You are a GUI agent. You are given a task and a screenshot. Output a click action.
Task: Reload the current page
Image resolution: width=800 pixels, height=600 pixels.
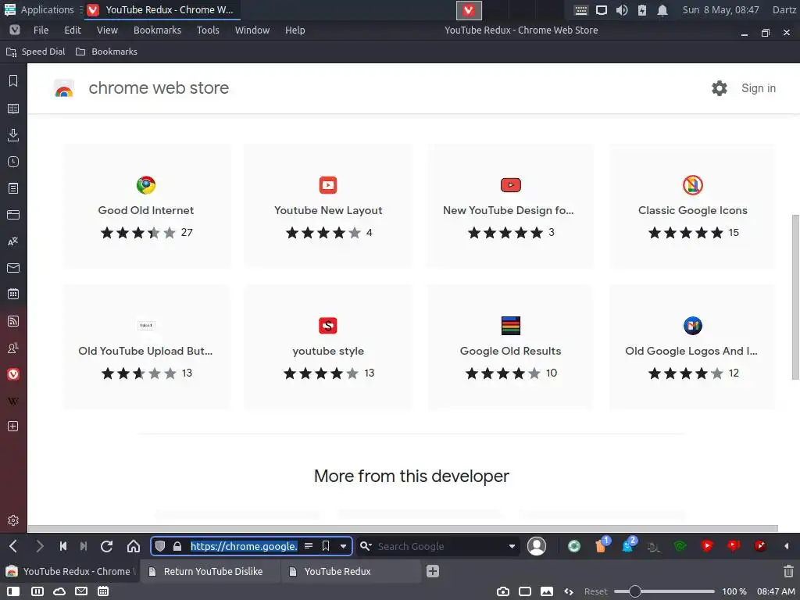[x=106, y=546]
